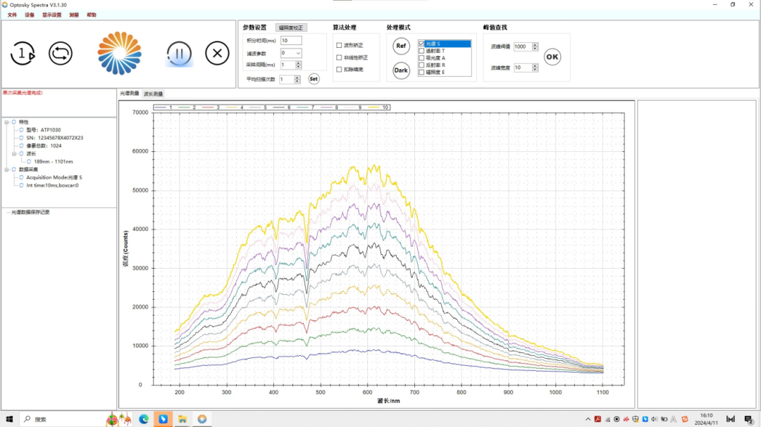Click the 型号: ATP1030 node icon
Viewport: 761px width, 427px height.
click(x=21, y=130)
